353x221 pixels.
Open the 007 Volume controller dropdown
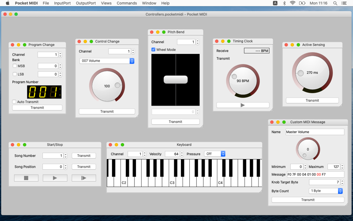(107, 61)
